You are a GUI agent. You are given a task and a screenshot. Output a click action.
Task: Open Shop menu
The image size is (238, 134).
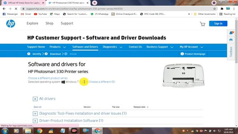pyautogui.click(x=49, y=23)
